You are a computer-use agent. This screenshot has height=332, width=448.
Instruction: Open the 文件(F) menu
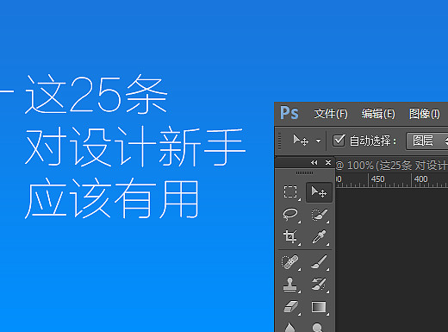coord(331,114)
